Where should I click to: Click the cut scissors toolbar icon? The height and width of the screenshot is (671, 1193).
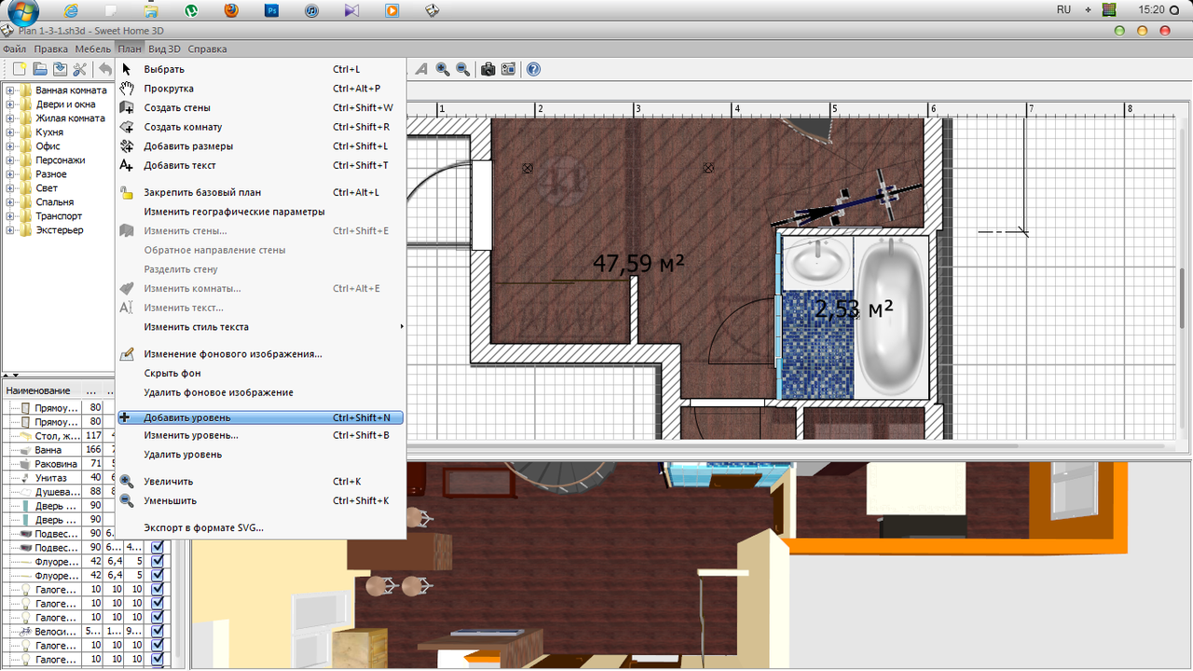click(79, 69)
